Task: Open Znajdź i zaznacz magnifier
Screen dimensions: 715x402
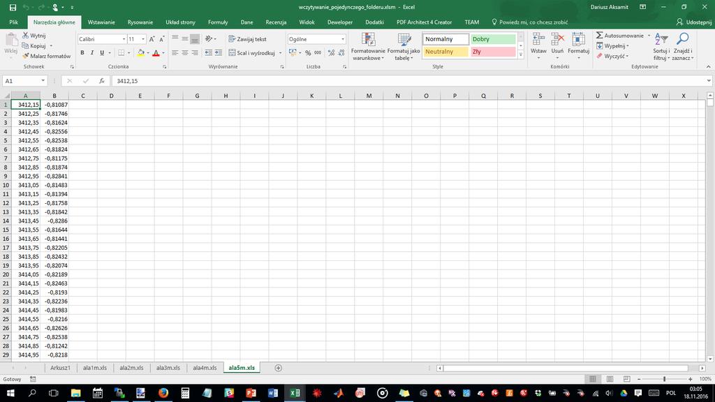Action: coord(683,47)
